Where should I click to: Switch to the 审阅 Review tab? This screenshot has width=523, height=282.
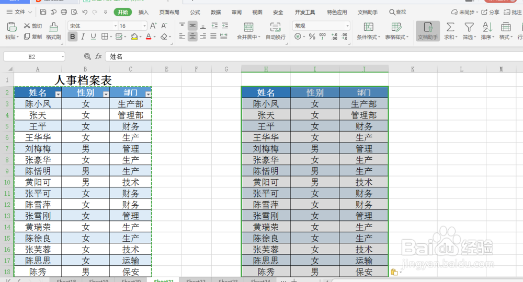pos(236,13)
